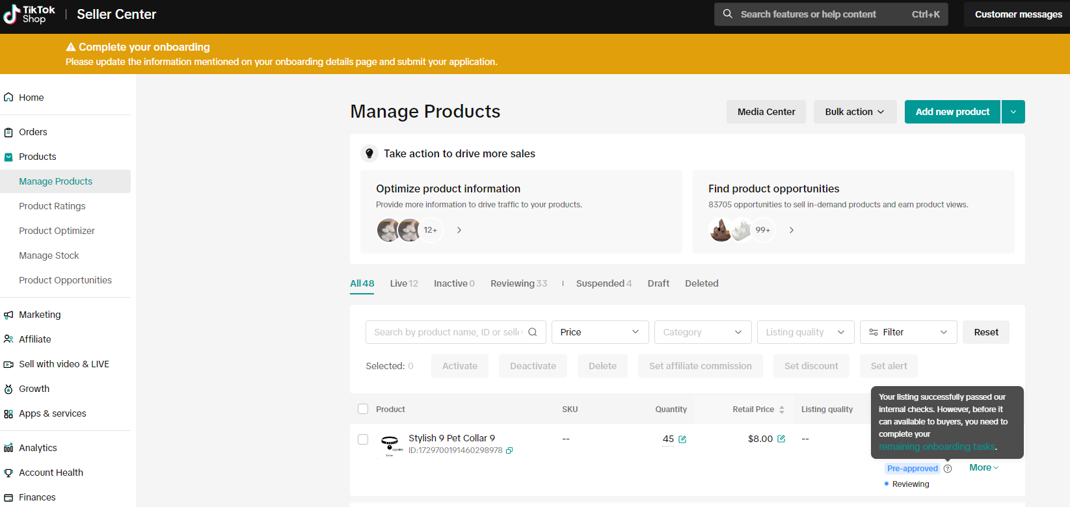Switch to the Reviewing 33 tab
The image size is (1070, 507).
pyautogui.click(x=518, y=283)
